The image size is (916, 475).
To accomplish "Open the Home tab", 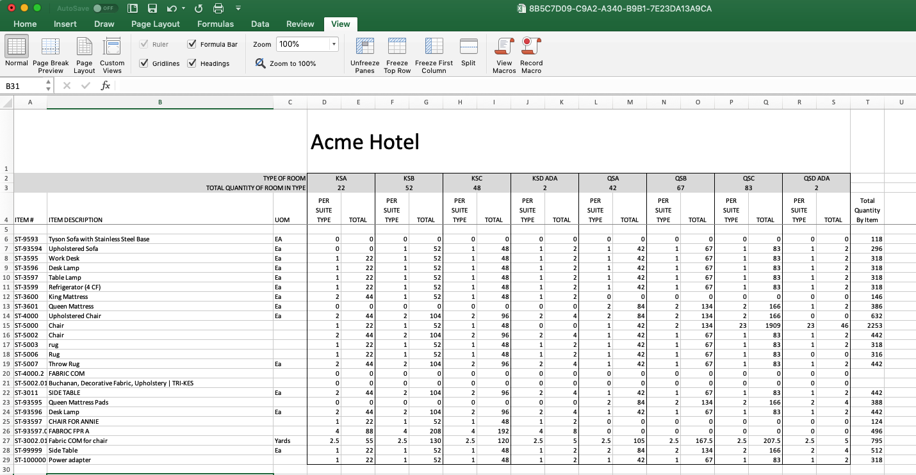I will [25, 24].
